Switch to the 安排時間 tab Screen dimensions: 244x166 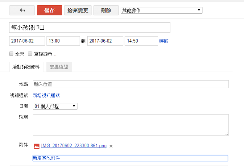[59, 67]
